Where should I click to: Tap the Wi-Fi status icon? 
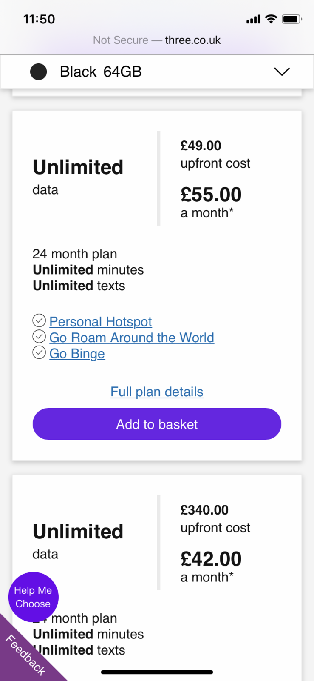tap(271, 19)
